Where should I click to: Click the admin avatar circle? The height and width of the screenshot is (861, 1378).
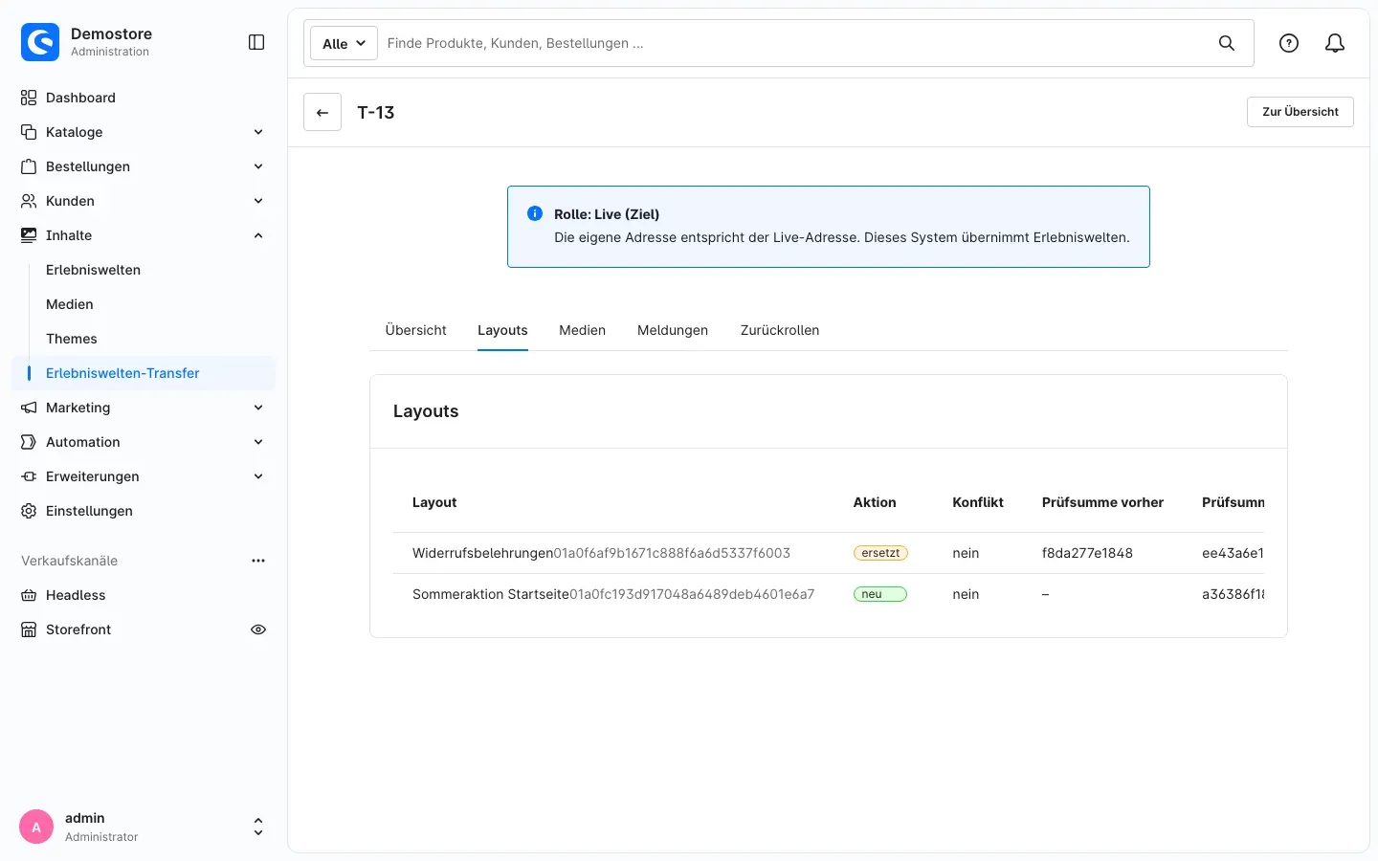[36, 828]
